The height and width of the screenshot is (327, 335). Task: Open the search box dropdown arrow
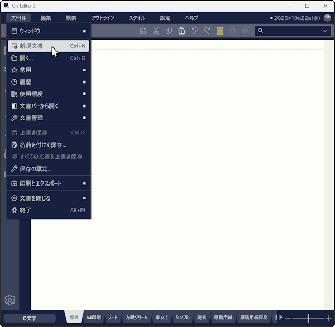tap(325, 31)
